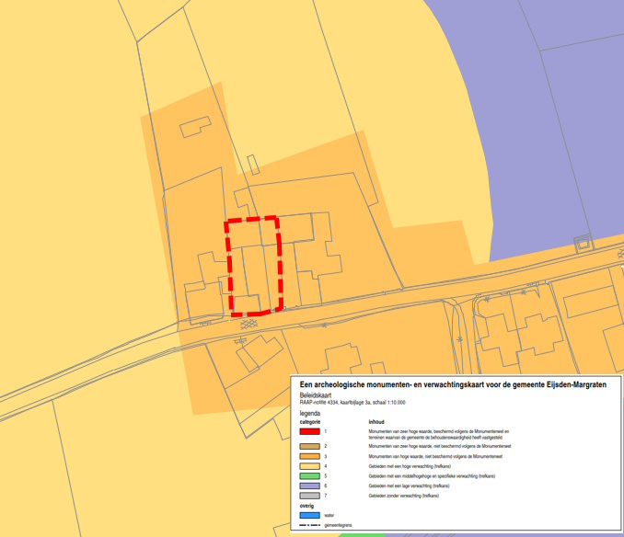This screenshot has height=537, width=624.
Task: Click the yellow category 4 legend swatch
Action: (x=309, y=466)
